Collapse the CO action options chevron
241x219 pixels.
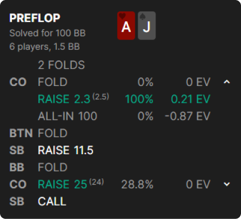click(227, 82)
